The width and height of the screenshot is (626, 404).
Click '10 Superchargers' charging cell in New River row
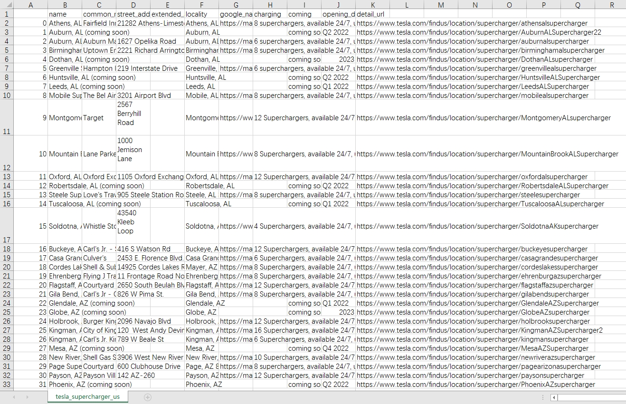[304, 357]
